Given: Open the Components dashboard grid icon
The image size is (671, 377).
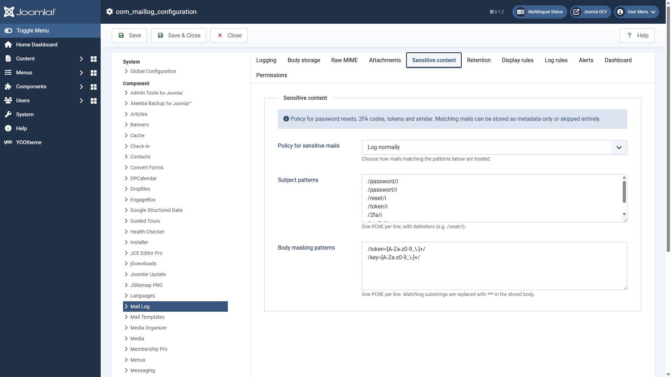Looking at the screenshot, I should click(94, 87).
